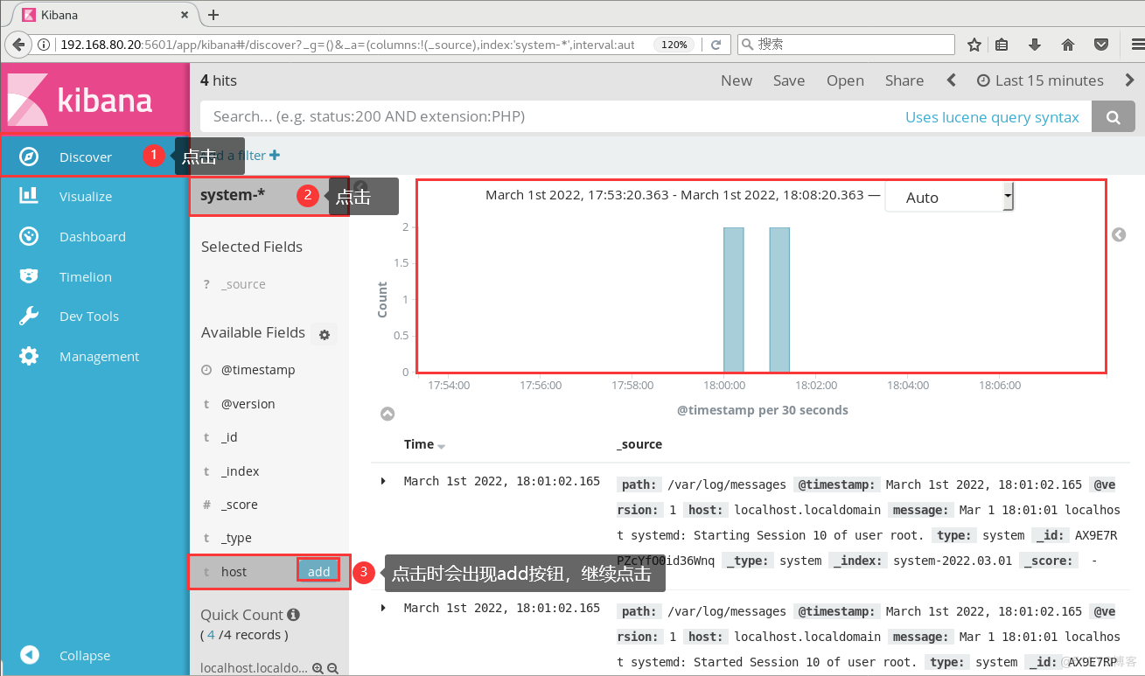Click Save in the top menu
Viewport: 1145px width, 676px height.
789,80
